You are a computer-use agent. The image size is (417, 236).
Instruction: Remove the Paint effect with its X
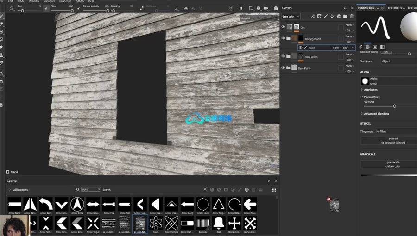click(353, 48)
